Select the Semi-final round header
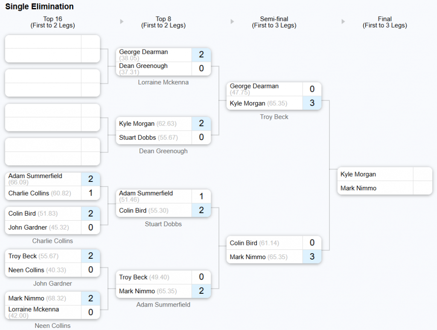This screenshot has width=437, height=330. point(274,22)
